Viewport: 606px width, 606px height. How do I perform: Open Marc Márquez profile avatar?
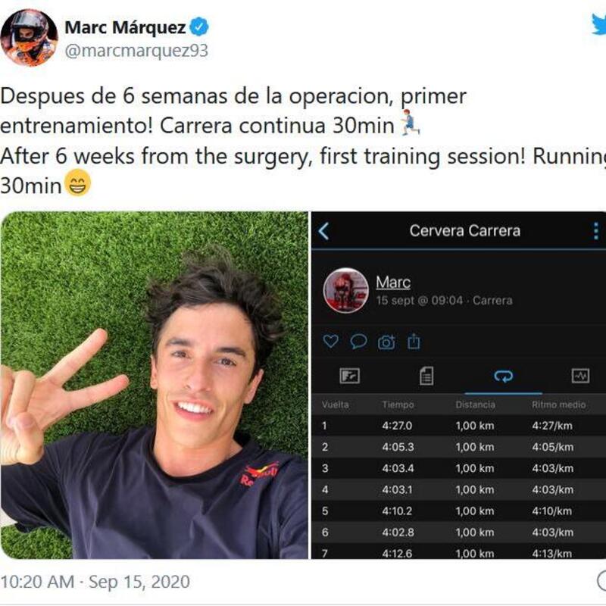tap(30, 37)
